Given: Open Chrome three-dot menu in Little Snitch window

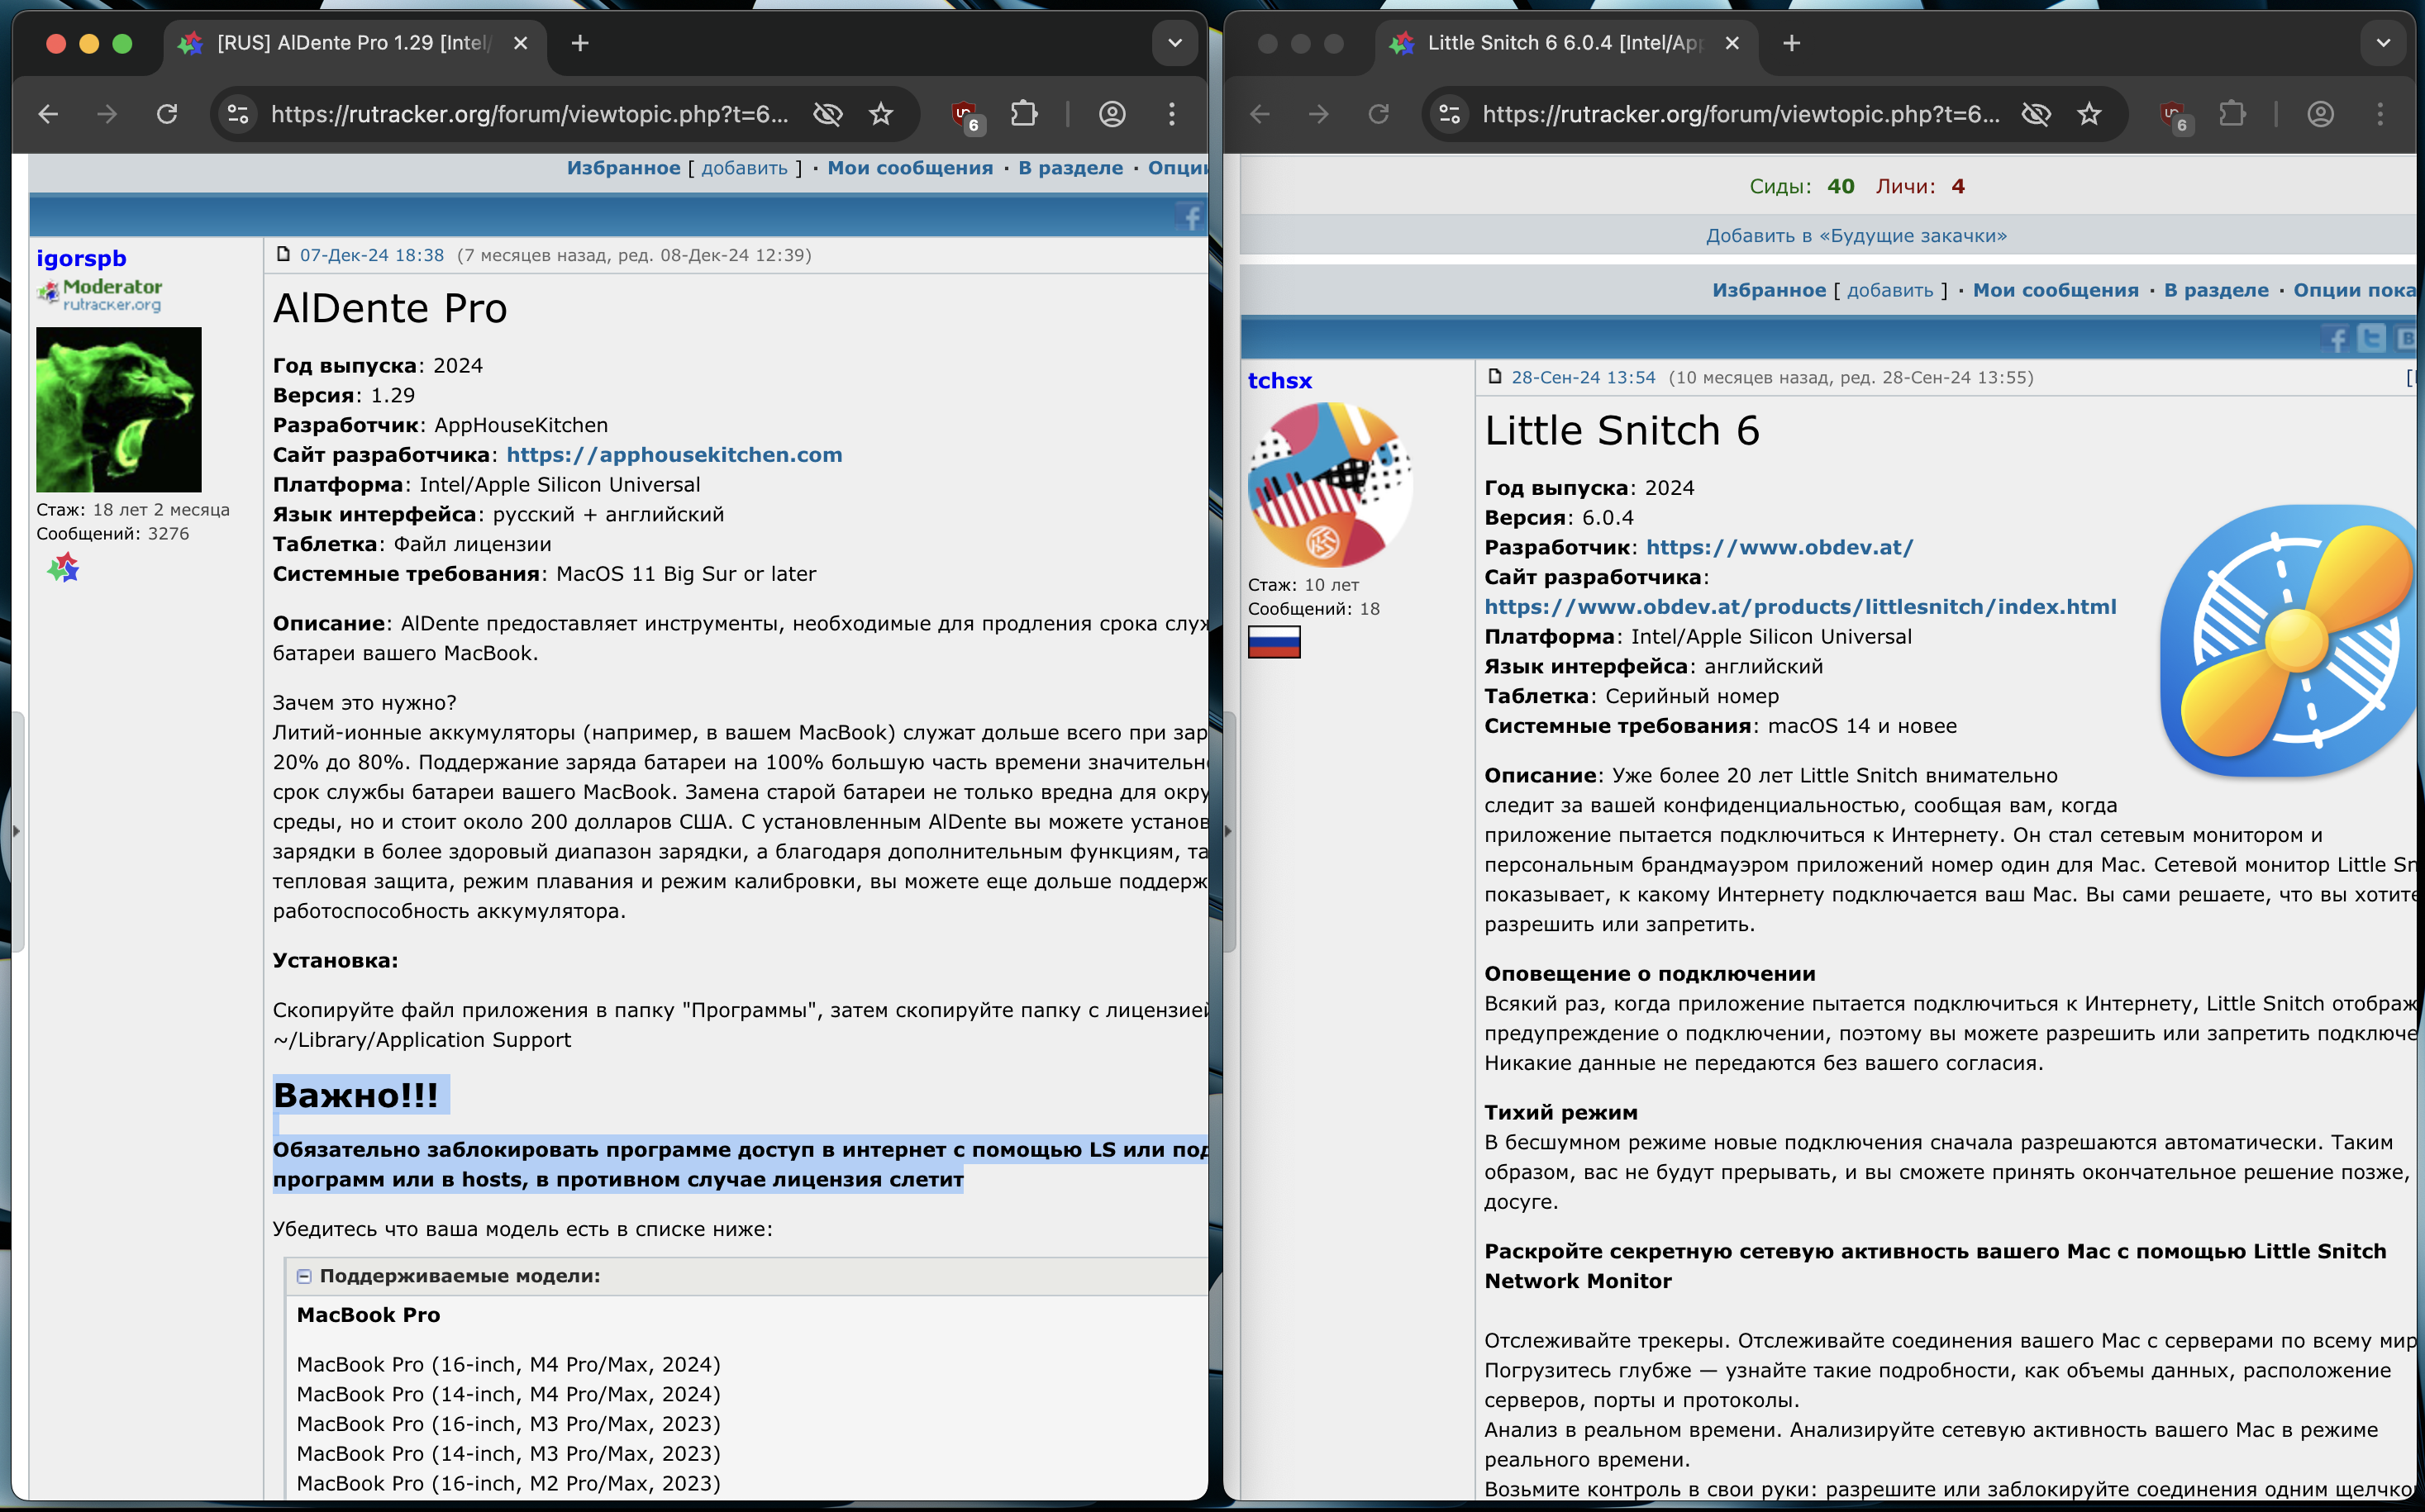Looking at the screenshot, I should 2380,114.
